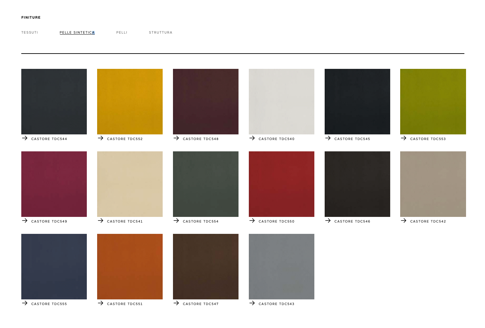Image resolution: width=485 pixels, height=328 pixels.
Task: Click the arrow icon next to Castore TDC552
Action: pos(100,138)
